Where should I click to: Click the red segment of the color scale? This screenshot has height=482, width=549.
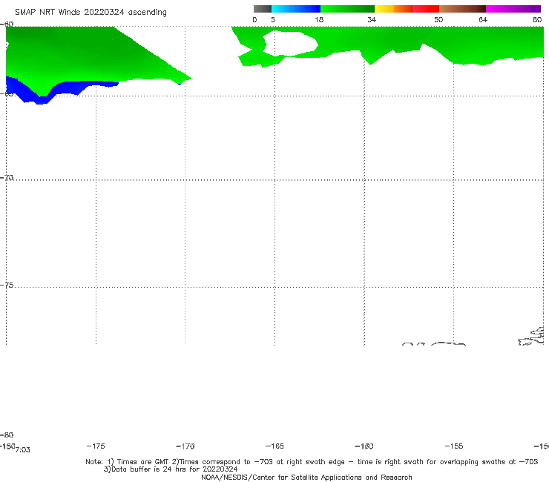(x=426, y=9)
